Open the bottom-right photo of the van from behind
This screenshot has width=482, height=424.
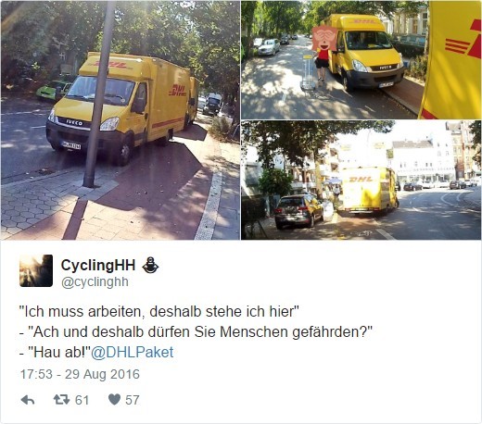[x=361, y=181]
